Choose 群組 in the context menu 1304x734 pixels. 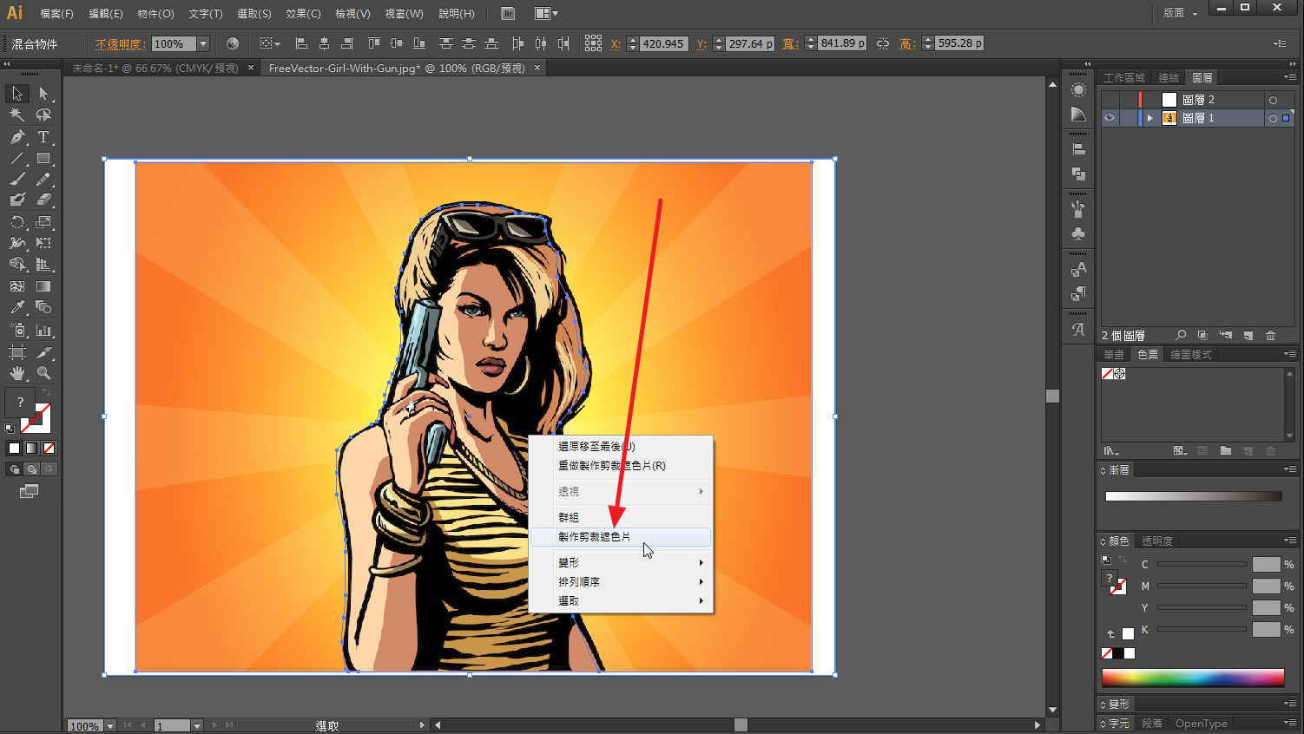620,517
